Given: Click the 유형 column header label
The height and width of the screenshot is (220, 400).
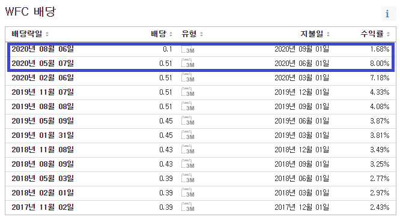Looking at the screenshot, I should click(x=189, y=34).
